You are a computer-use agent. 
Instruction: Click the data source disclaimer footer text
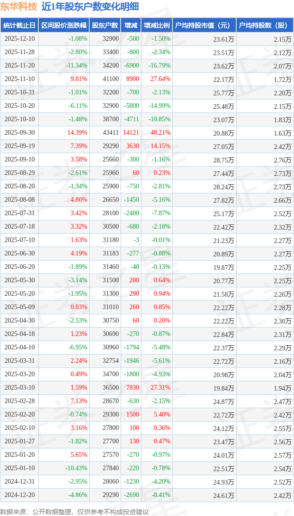74,511
